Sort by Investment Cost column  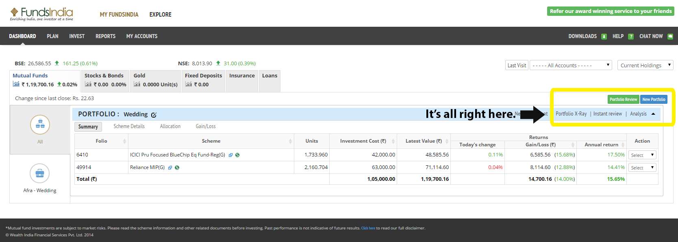393,141
